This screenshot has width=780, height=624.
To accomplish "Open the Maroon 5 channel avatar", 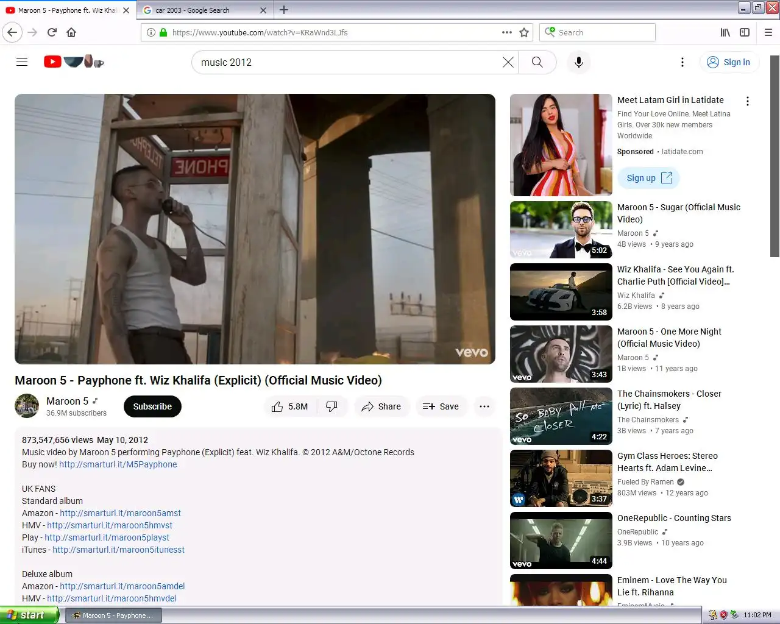I will 27,406.
